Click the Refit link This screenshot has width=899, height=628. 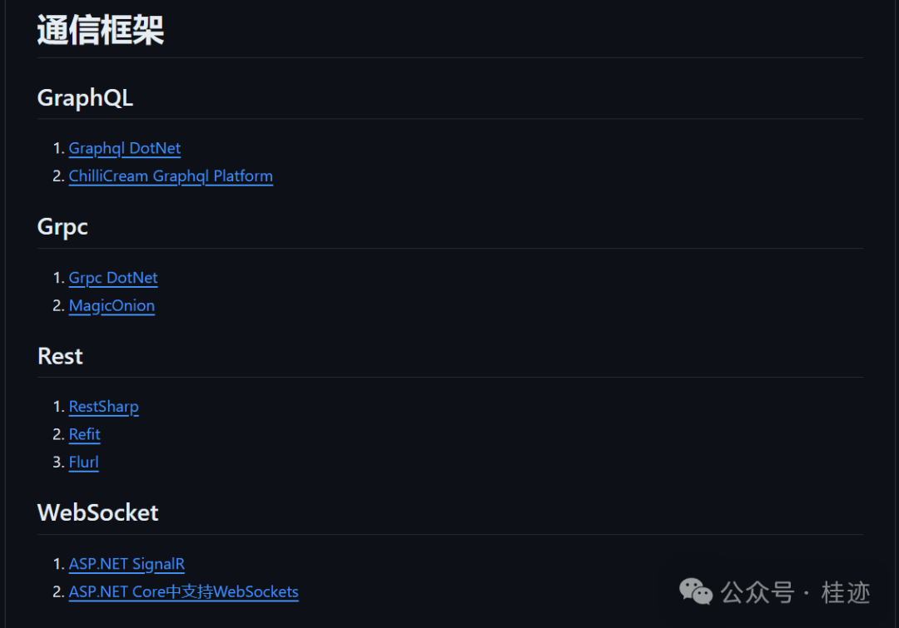(x=84, y=434)
